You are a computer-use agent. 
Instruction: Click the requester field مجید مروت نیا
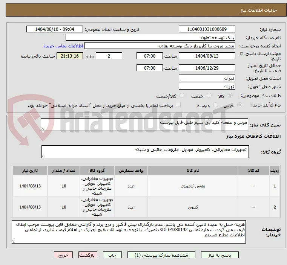pos(160,46)
